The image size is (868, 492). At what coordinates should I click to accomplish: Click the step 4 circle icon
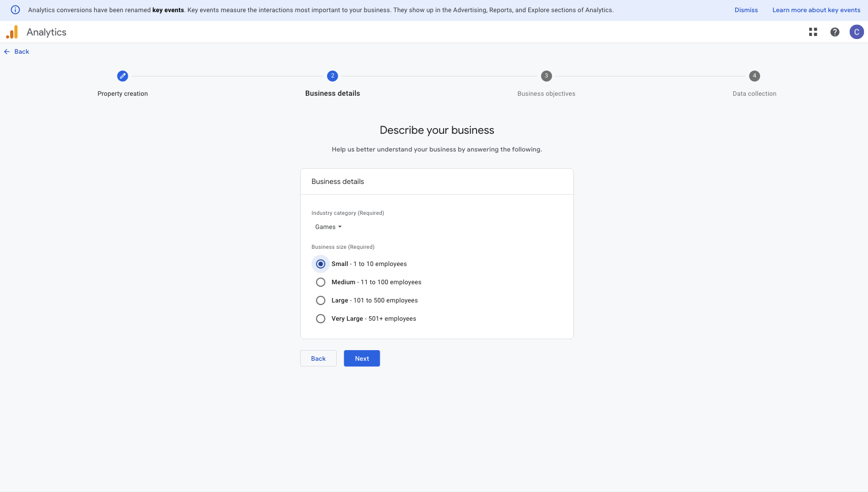pyautogui.click(x=754, y=76)
